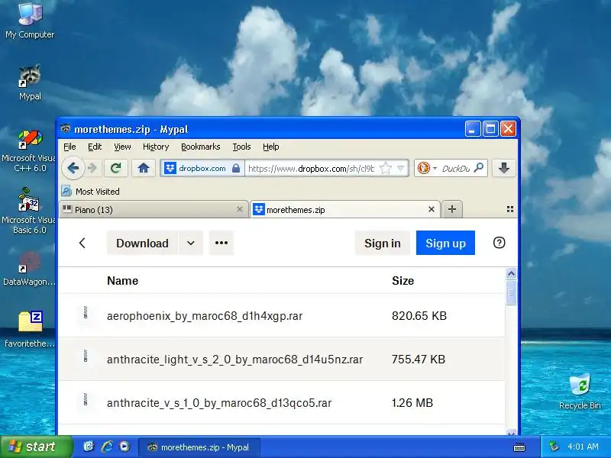Open a new tab with plus button
This screenshot has height=458, width=611.
[x=452, y=209]
